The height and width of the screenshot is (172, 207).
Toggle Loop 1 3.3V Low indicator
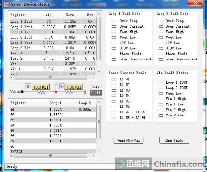point(114,48)
